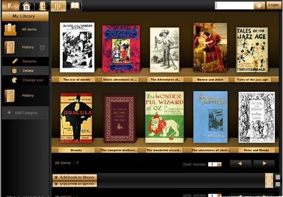Open the My Library header tab

[x=25, y=16]
